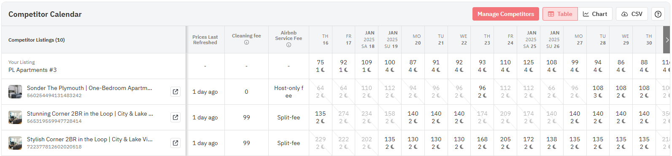Switch to Table view

[x=560, y=14]
